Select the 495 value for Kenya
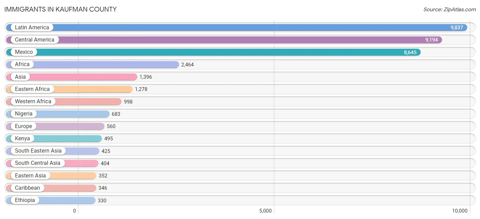The image size is (480, 219). point(109,139)
